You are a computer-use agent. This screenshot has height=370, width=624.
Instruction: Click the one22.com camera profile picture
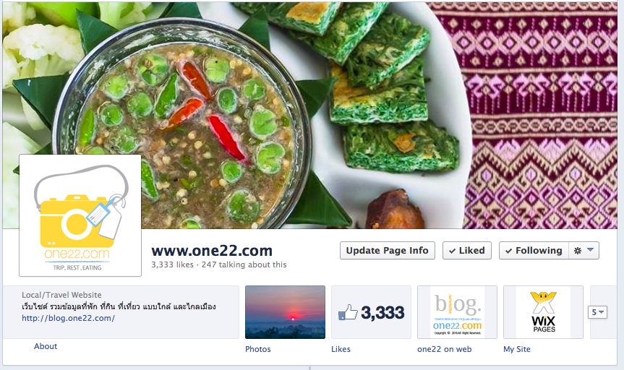pyautogui.click(x=80, y=215)
